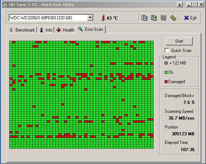
Task: Click the 43 °C temperature reading
Action: tap(112, 18)
